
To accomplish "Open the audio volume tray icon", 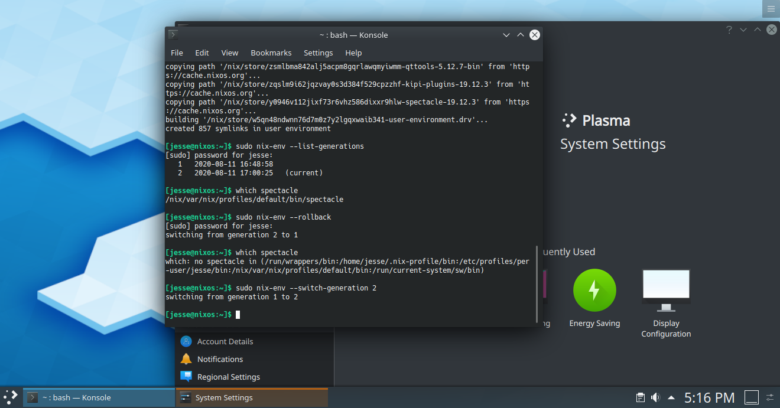I will click(655, 397).
